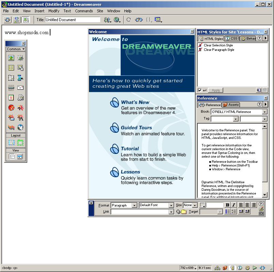Screen dimensions: 274x272
Task: Insert a Table from the Objects panel
Action: (x=11, y=68)
